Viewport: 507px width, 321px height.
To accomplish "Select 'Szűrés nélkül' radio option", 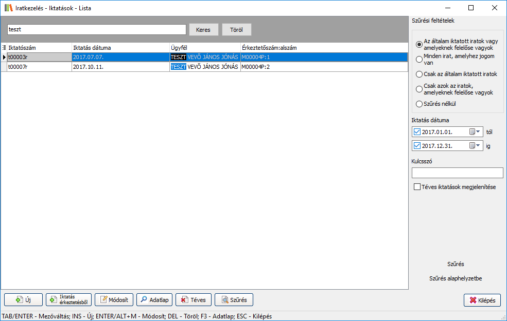I will pyautogui.click(x=419, y=104).
